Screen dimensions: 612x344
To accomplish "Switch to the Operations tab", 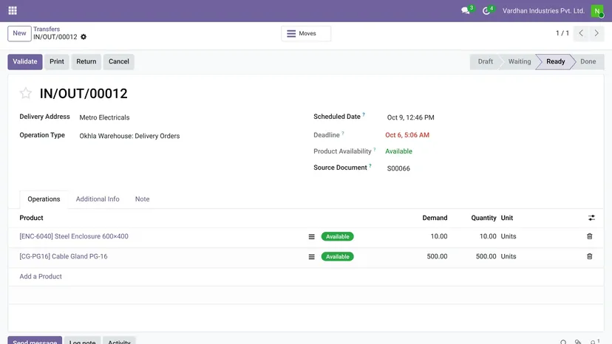I will click(44, 199).
